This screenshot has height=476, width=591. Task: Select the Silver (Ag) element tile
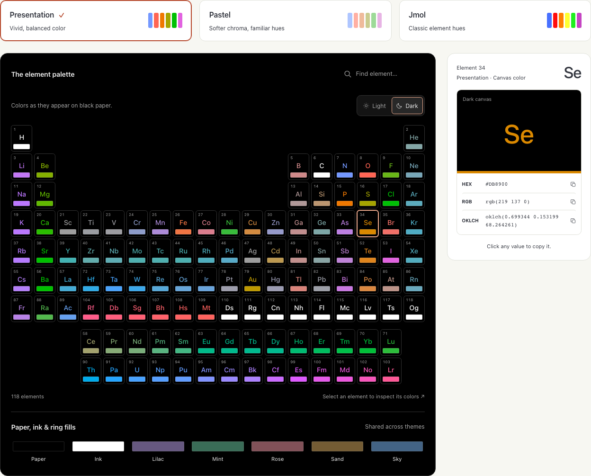click(x=252, y=252)
